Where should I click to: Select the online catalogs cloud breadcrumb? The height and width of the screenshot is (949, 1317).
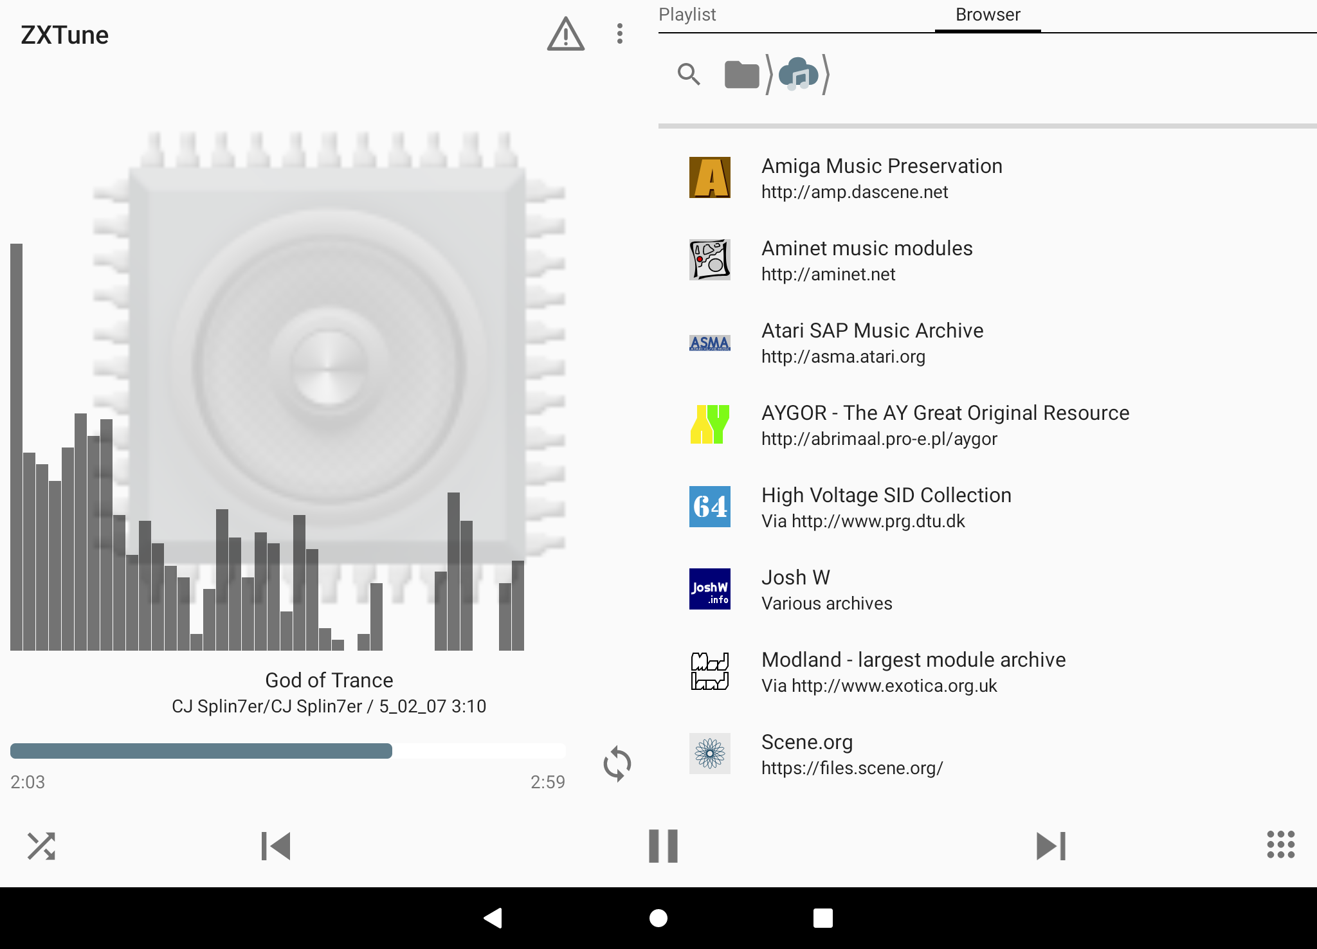pyautogui.click(x=798, y=75)
